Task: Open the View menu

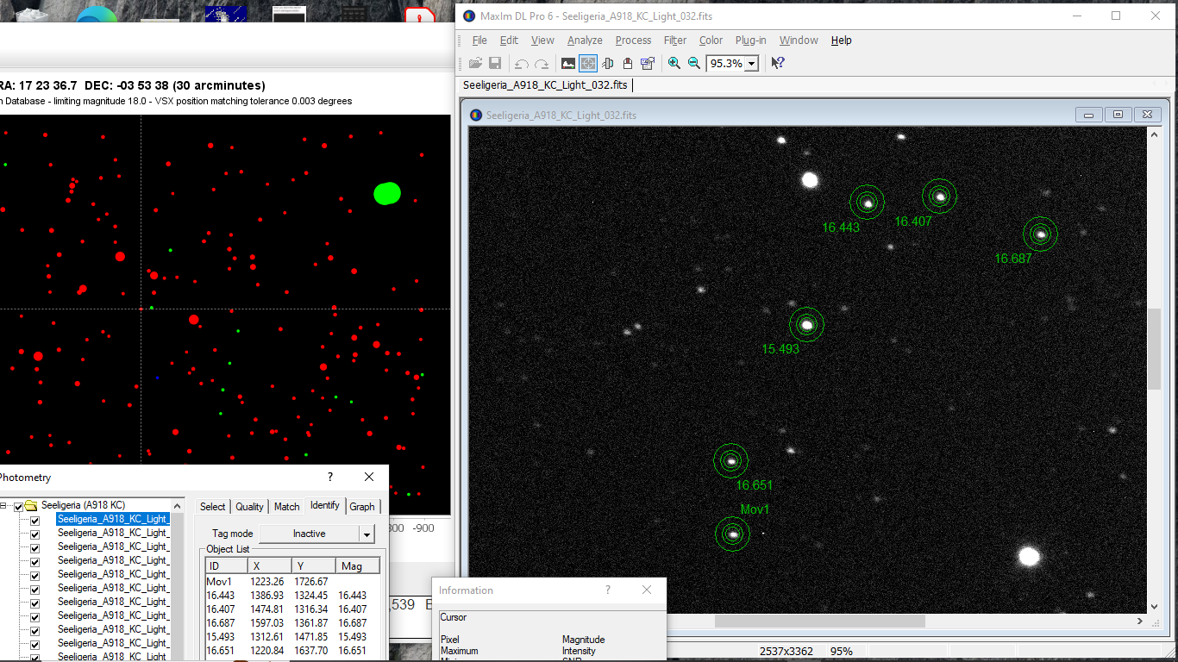Action: point(542,41)
